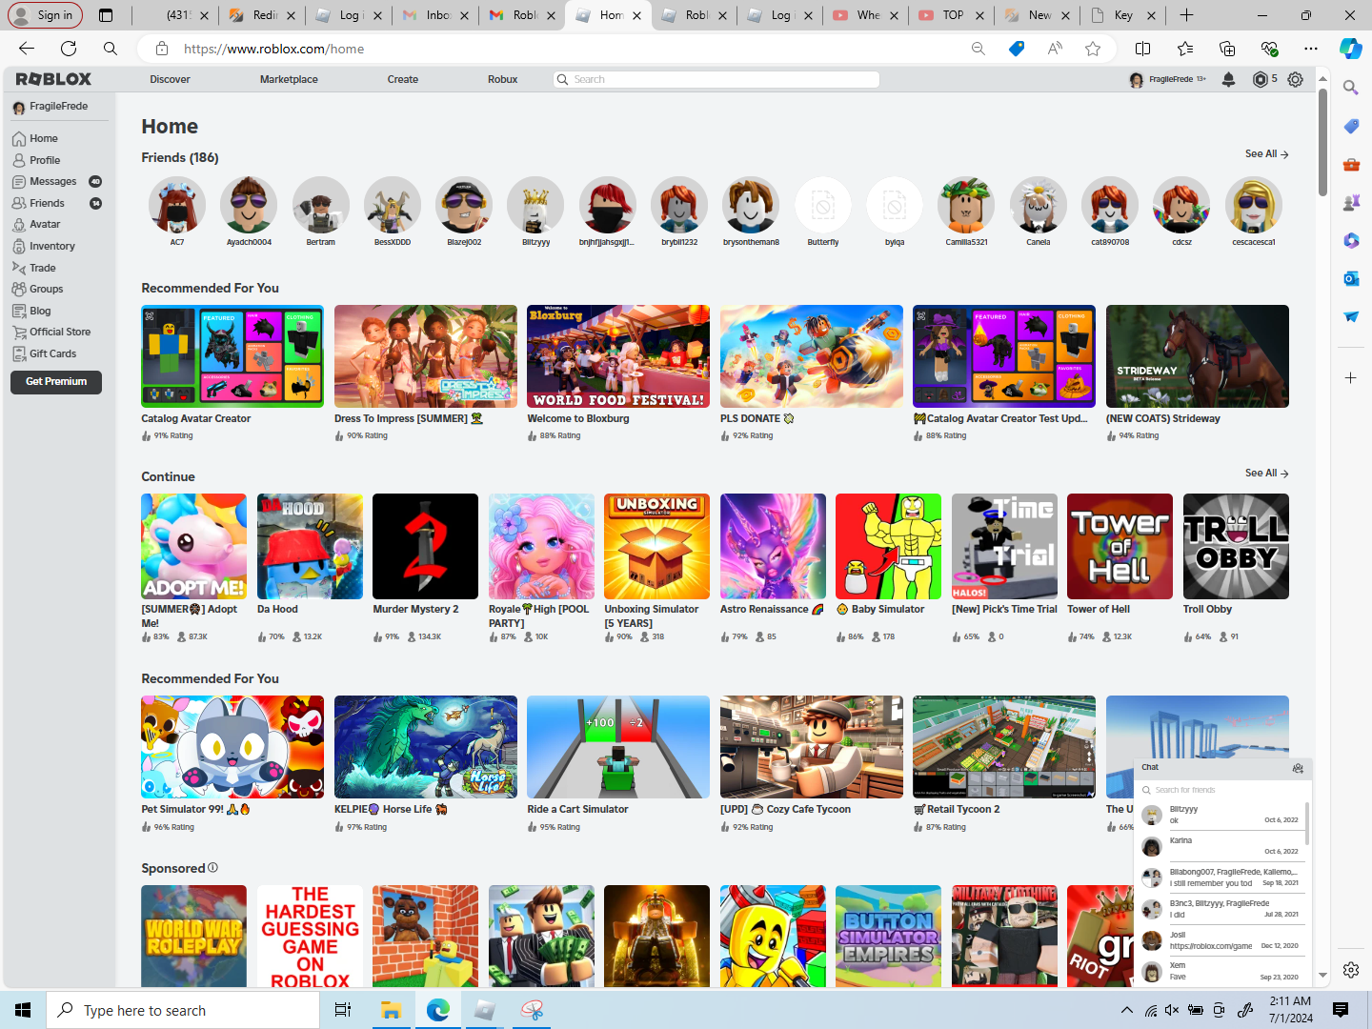Open Edge sidebar settings gear
The height and width of the screenshot is (1029, 1372).
pyautogui.click(x=1351, y=970)
